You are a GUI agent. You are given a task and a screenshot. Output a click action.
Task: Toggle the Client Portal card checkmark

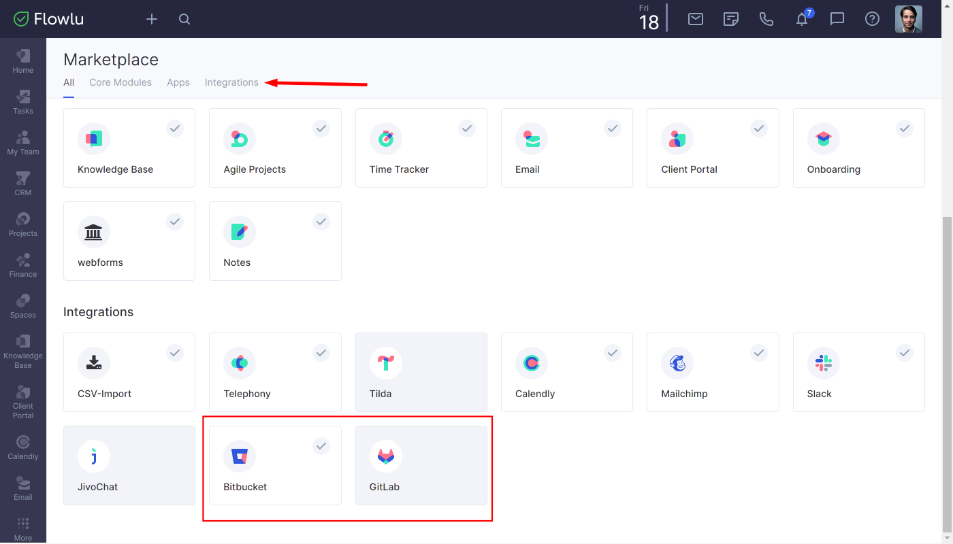(759, 128)
